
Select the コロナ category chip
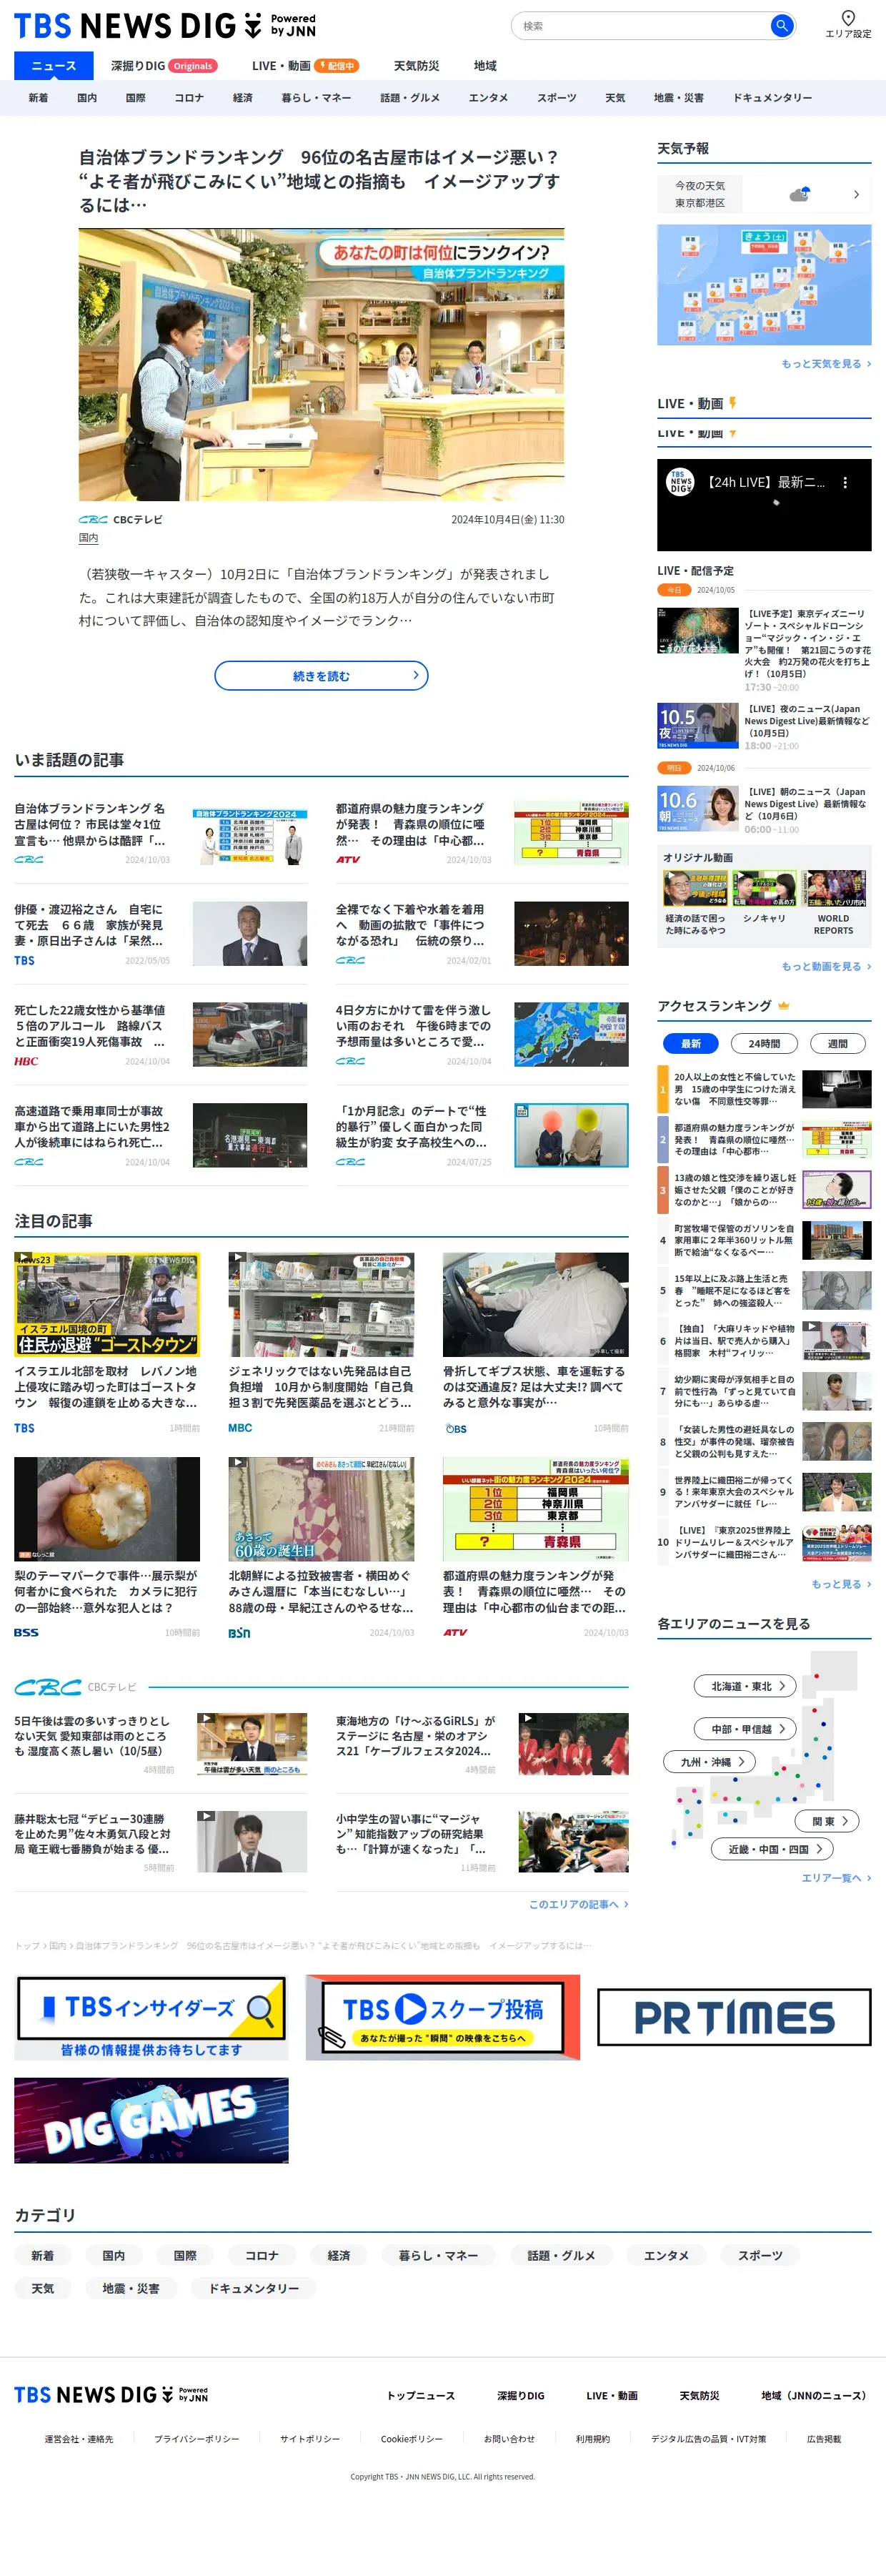point(262,2255)
